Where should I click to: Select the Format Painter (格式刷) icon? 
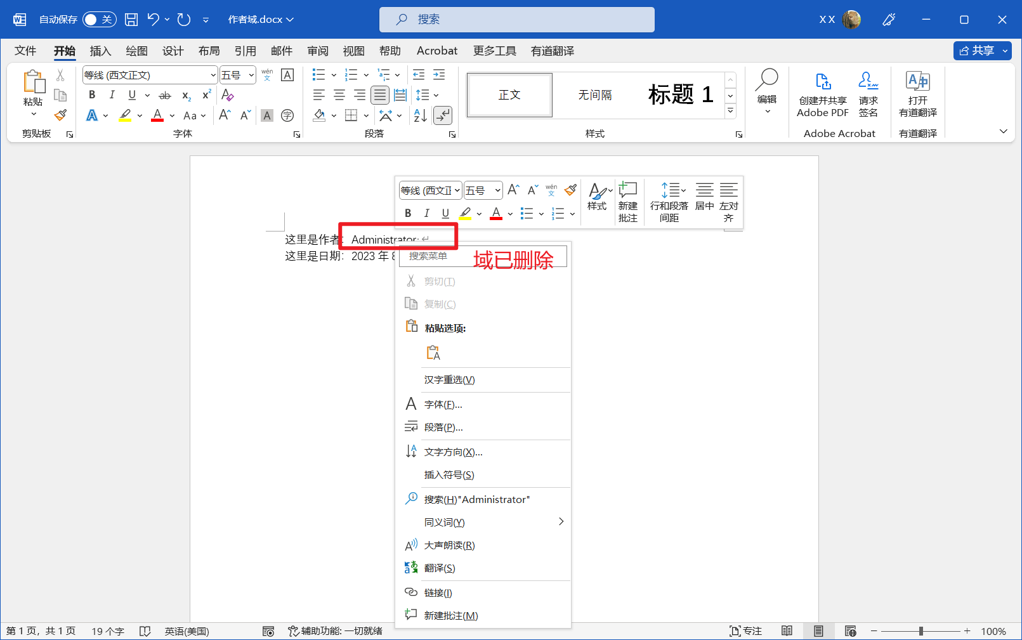pyautogui.click(x=60, y=115)
